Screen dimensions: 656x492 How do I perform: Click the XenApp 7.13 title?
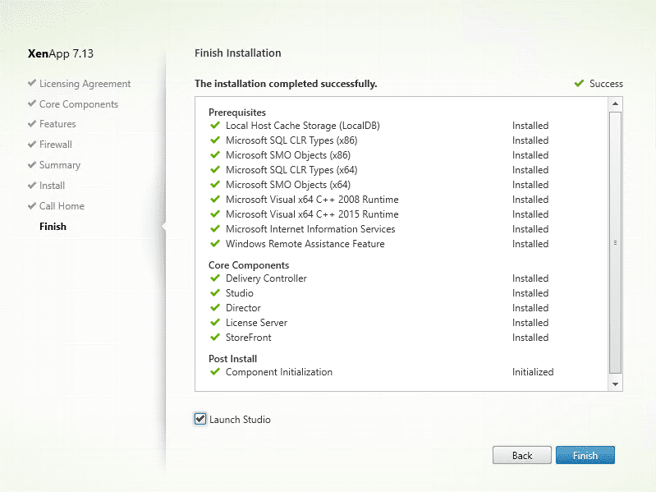61,53
